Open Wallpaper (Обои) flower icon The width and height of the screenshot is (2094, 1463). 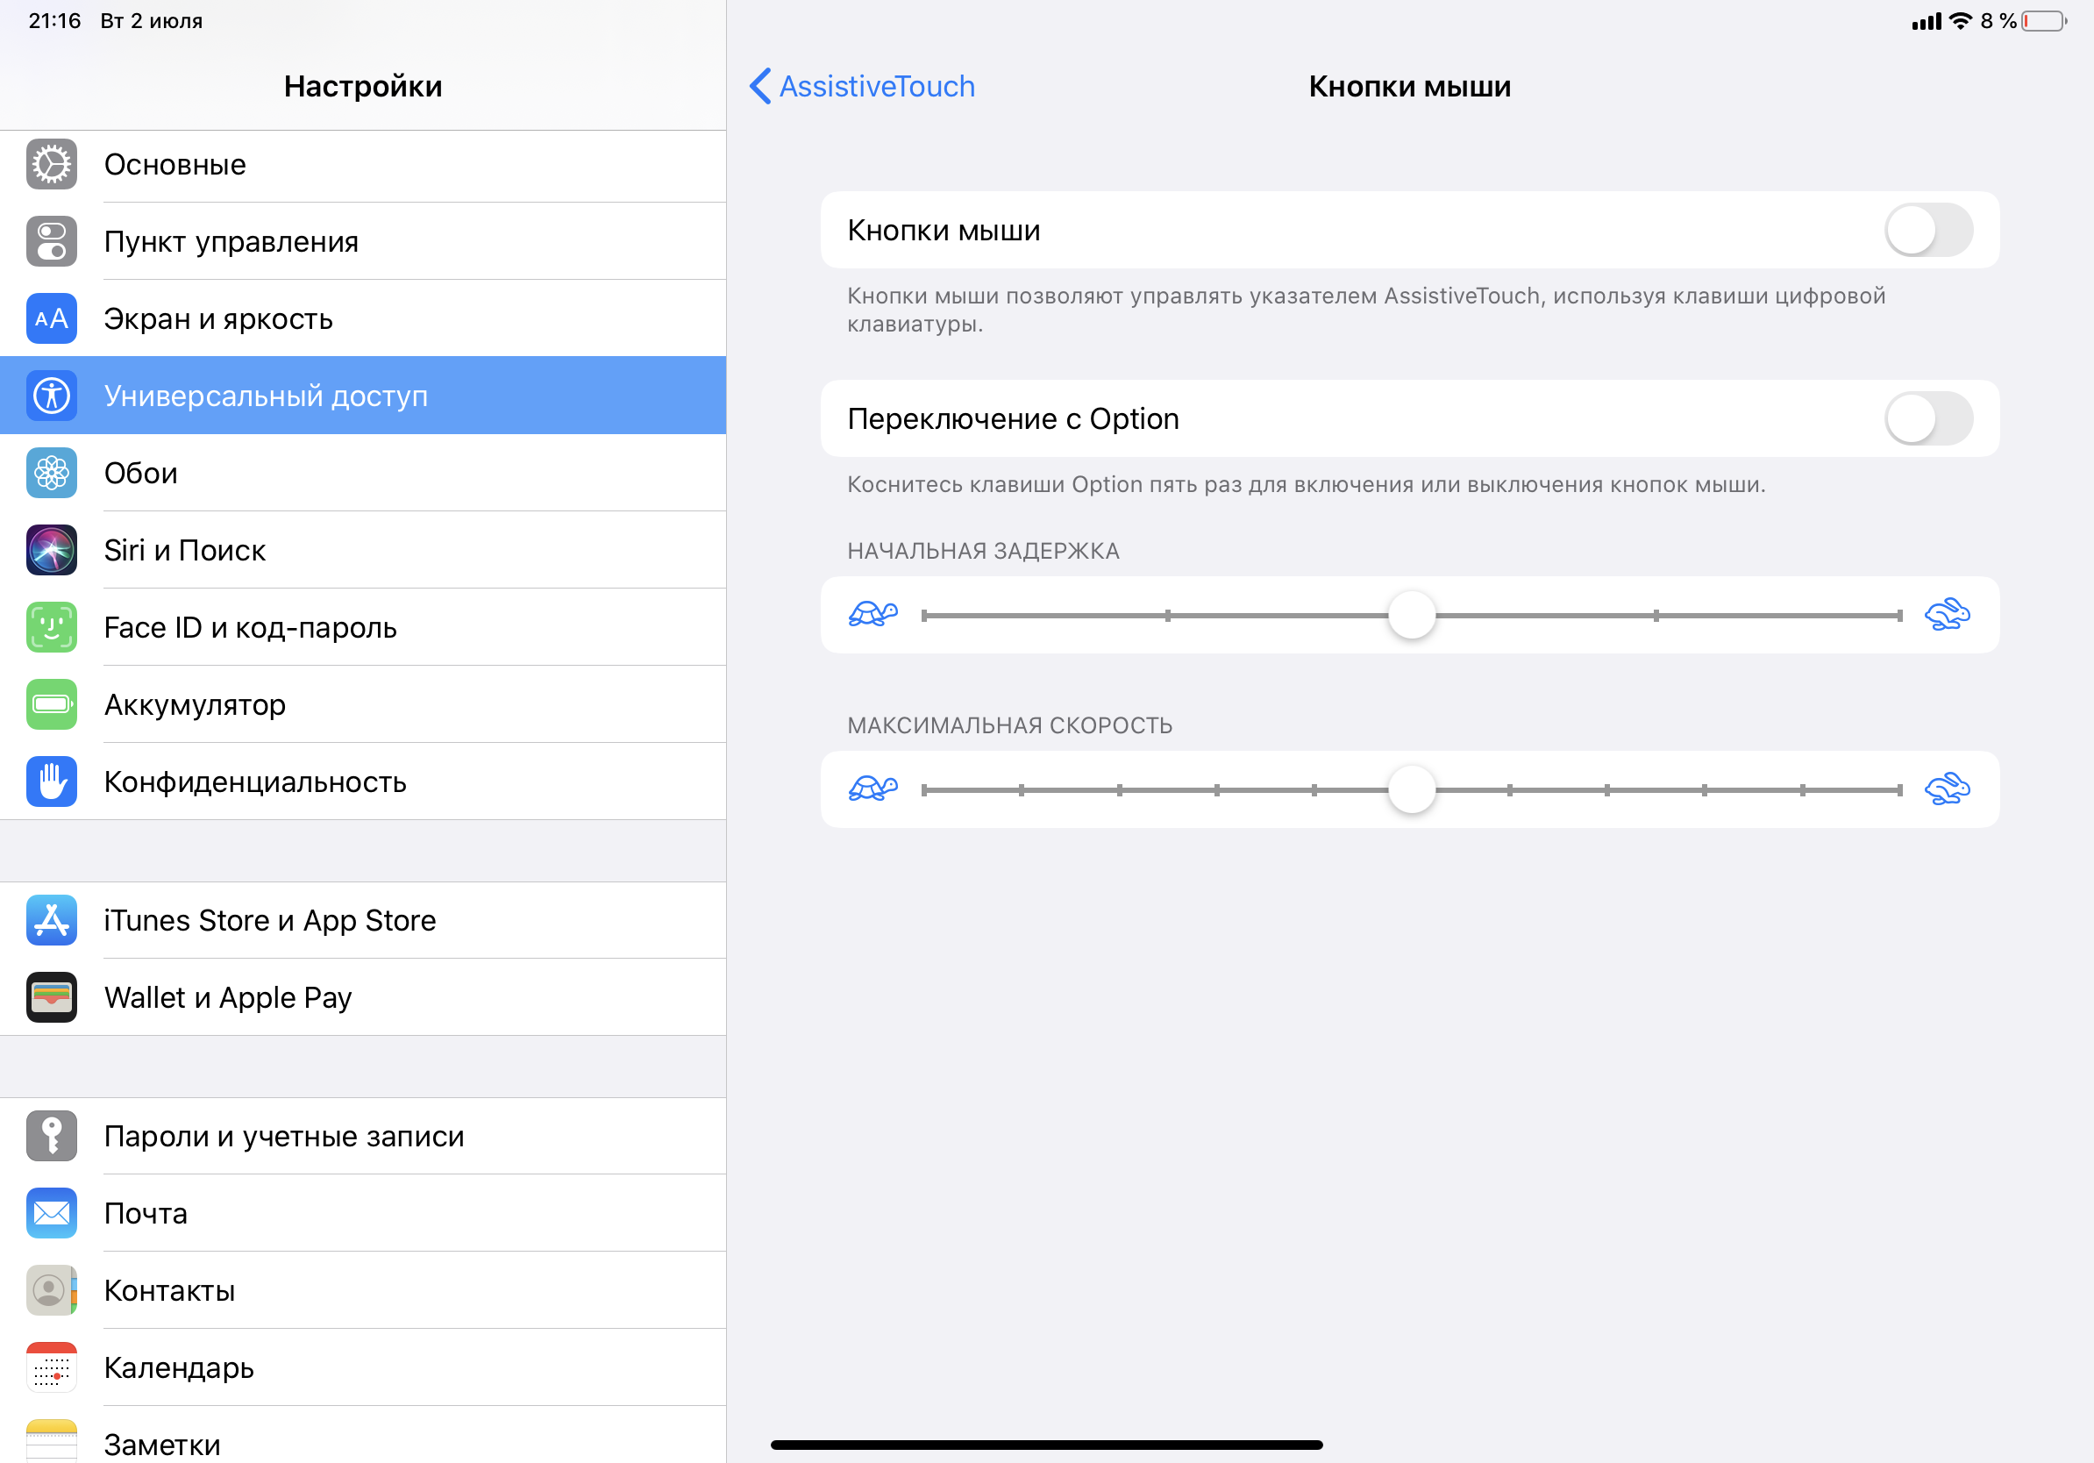[x=51, y=474]
